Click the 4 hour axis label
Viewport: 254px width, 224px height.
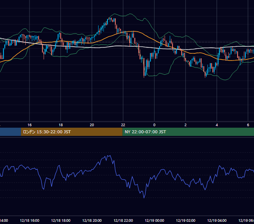click(x=217, y=125)
